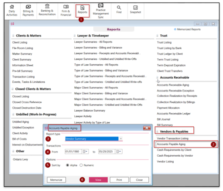Open the Firm & Financial icon
This screenshot has width=223, height=191.
click(66, 11)
